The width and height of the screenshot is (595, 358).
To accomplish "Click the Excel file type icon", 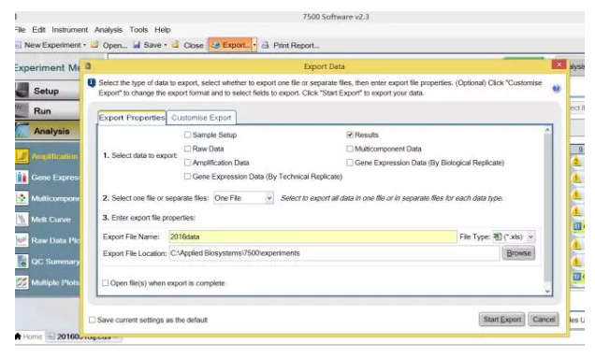I will [497, 236].
